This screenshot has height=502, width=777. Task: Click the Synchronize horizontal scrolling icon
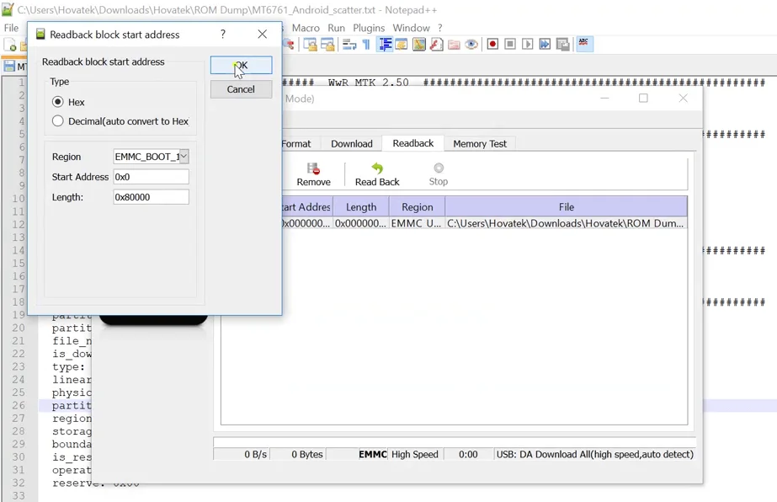coord(327,45)
